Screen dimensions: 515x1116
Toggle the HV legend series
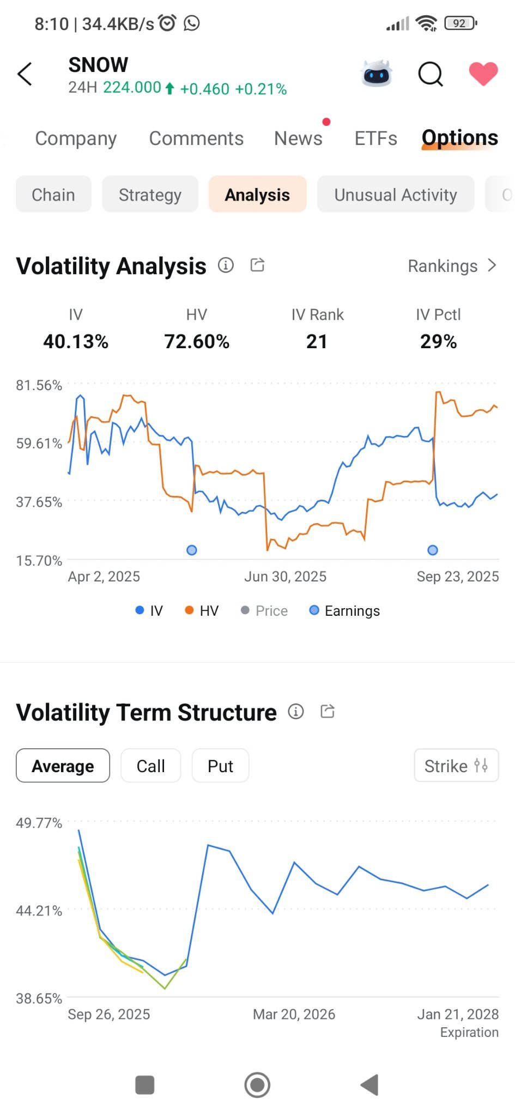pyautogui.click(x=202, y=610)
